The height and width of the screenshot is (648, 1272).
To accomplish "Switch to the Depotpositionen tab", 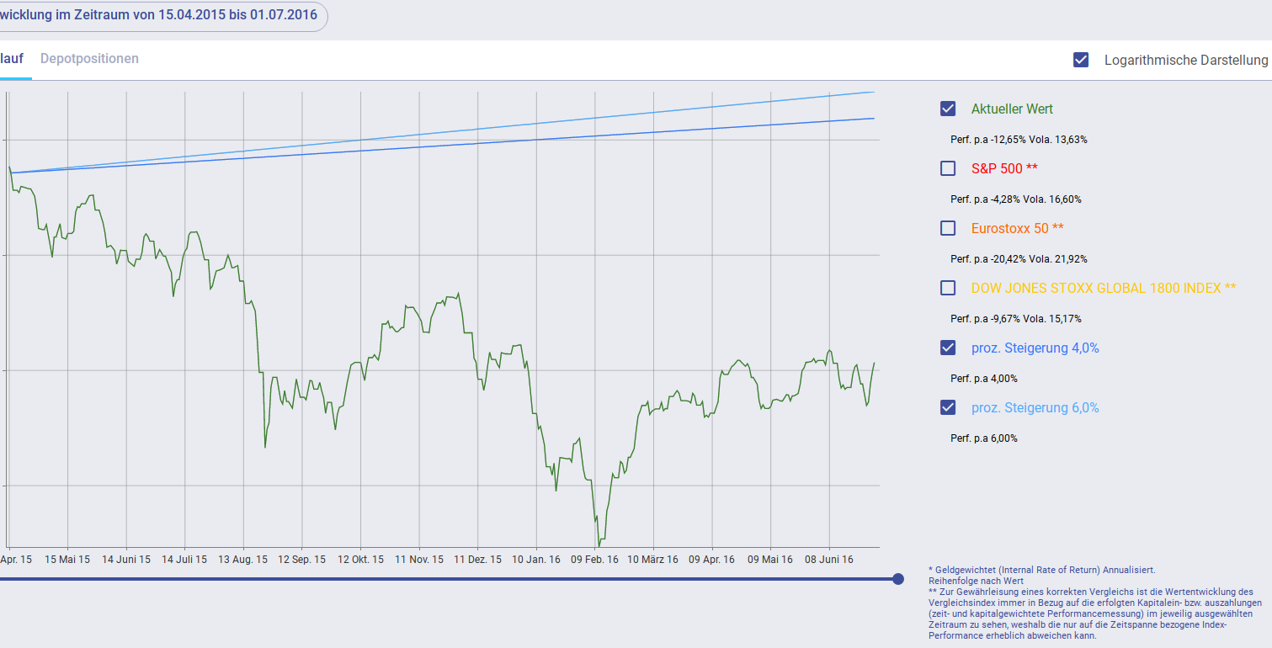I will [89, 59].
